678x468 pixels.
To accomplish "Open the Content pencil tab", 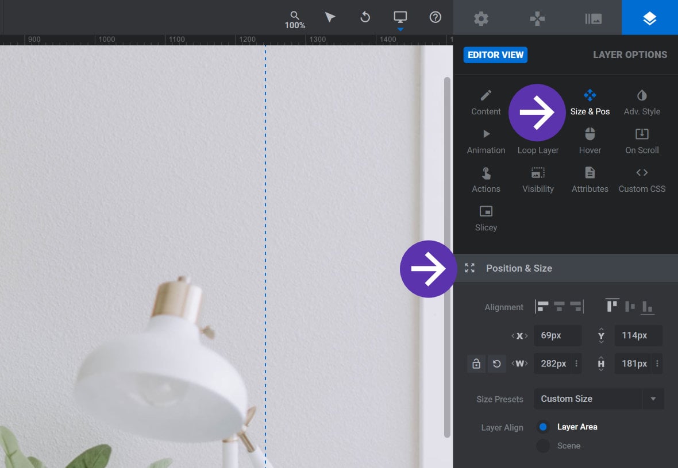I will 486,103.
